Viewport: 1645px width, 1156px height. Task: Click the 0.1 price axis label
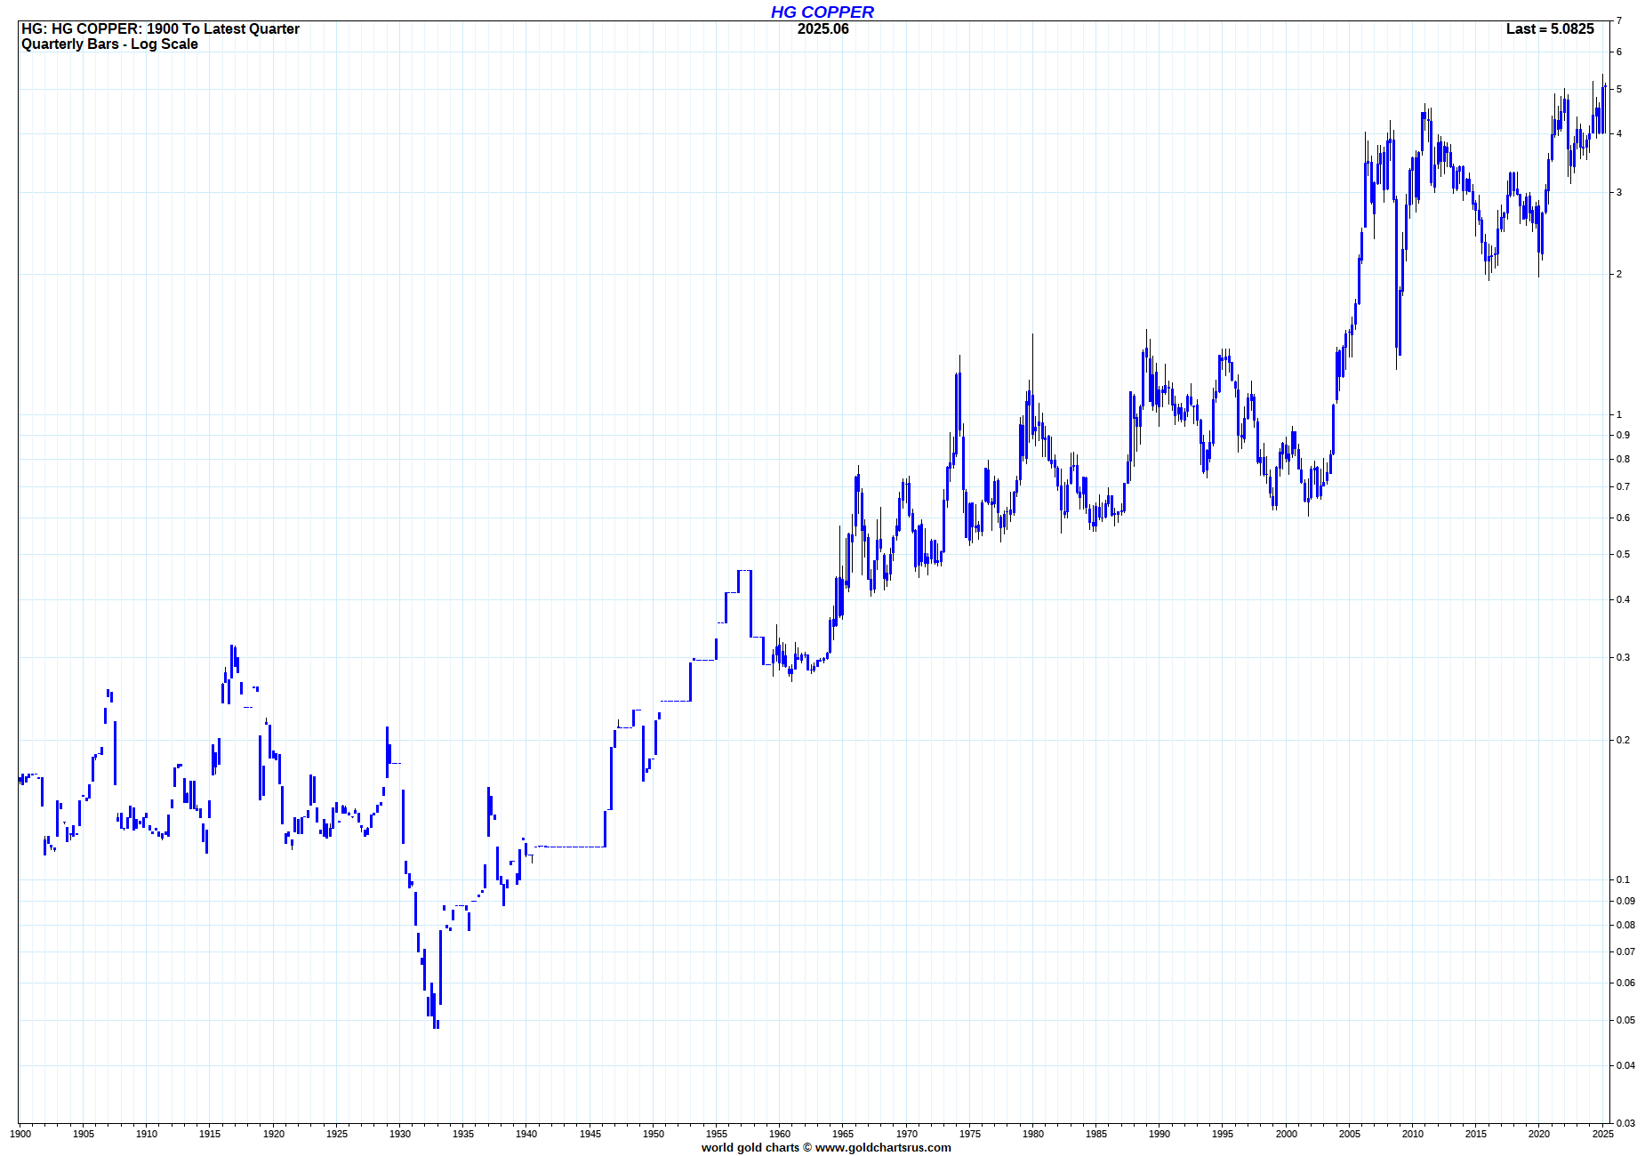click(x=1623, y=879)
